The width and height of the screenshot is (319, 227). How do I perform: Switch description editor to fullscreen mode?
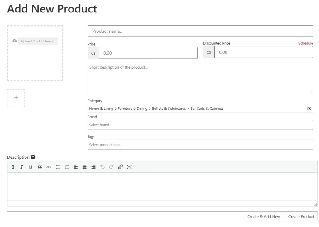[129, 167]
